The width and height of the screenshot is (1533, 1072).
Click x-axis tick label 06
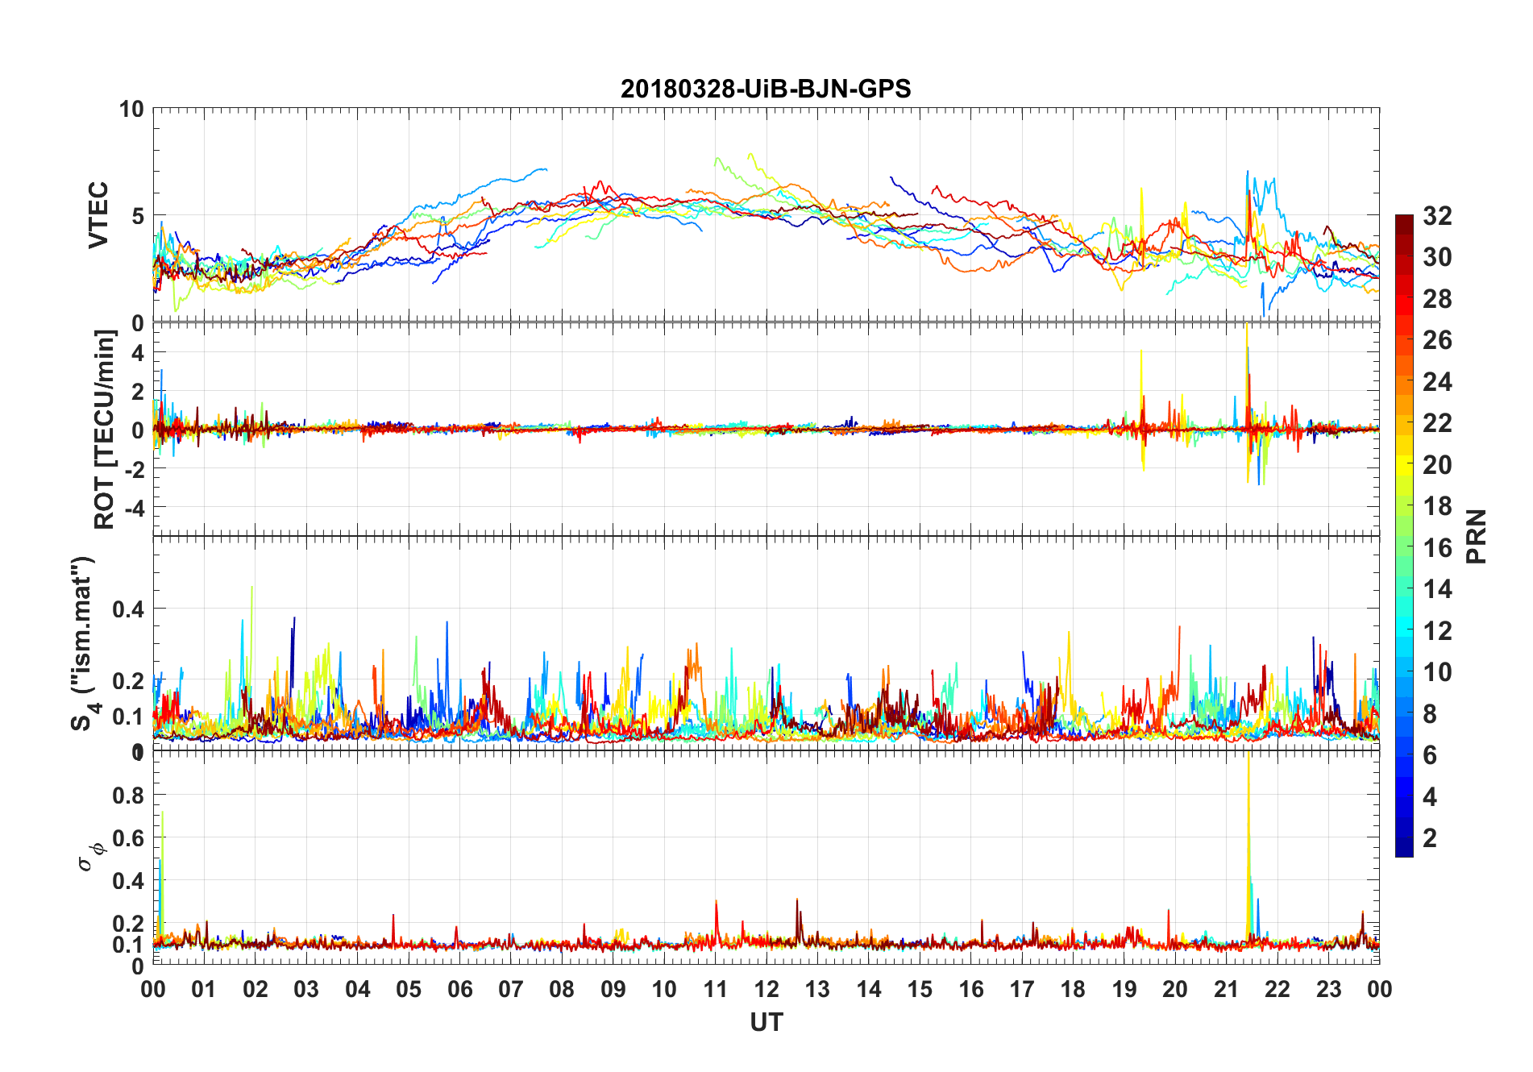[x=460, y=989]
